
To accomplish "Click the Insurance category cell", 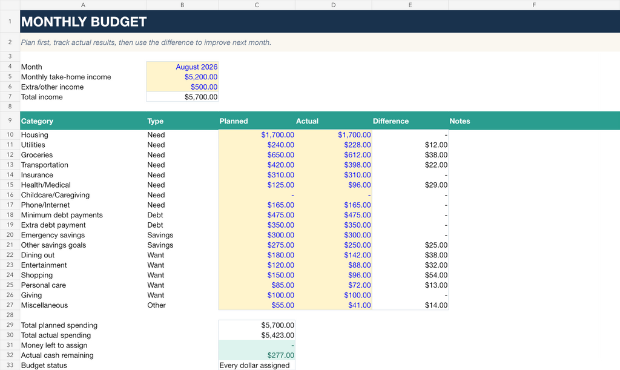I will pyautogui.click(x=83, y=175).
